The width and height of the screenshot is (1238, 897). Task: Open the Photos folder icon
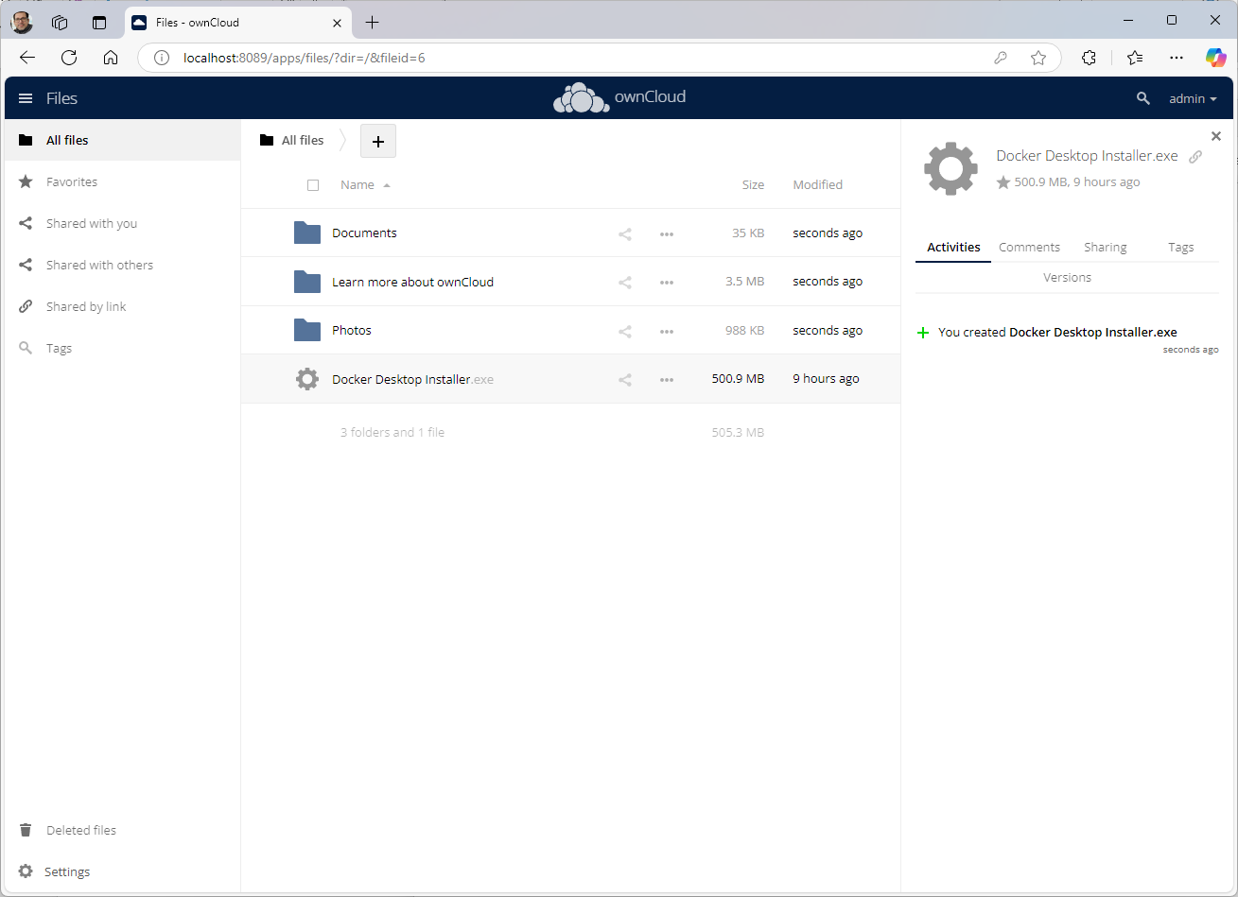(x=307, y=330)
